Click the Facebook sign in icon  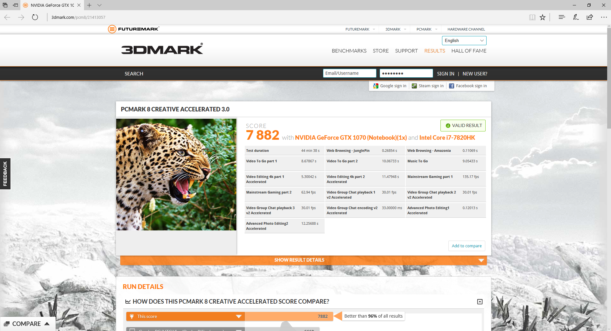(x=452, y=86)
